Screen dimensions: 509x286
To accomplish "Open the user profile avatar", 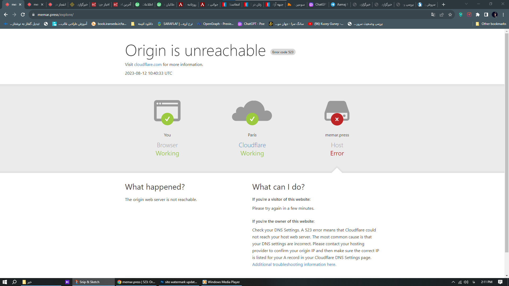I will [495, 15].
